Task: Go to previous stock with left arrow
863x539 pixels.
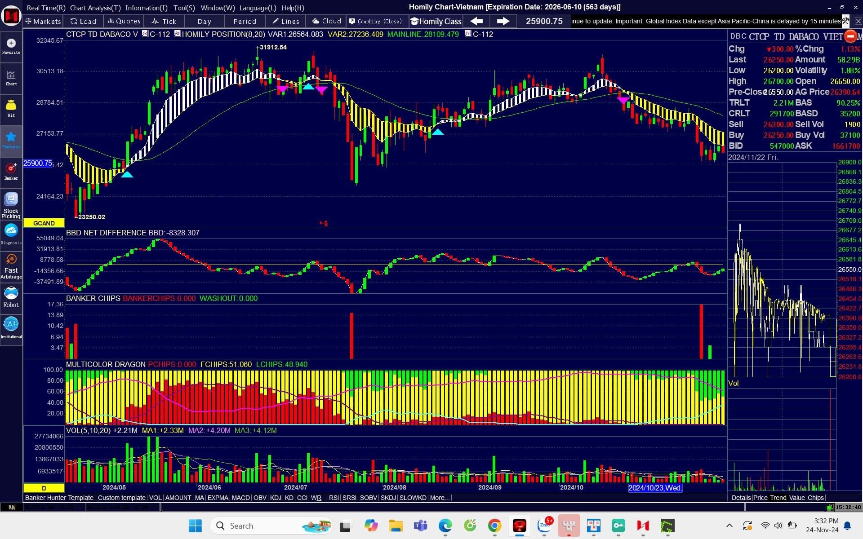Action: click(476, 21)
